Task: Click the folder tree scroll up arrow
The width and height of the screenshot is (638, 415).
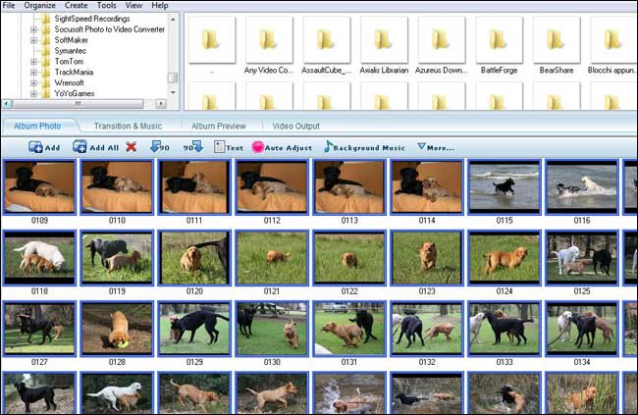Action: (173, 19)
